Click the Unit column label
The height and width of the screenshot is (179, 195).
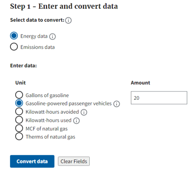pyautogui.click(x=20, y=83)
